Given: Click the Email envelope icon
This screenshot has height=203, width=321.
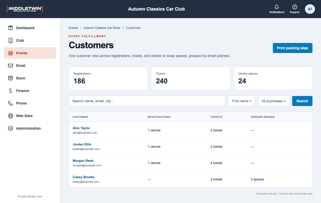Looking at the screenshot, I should [x=11, y=66].
